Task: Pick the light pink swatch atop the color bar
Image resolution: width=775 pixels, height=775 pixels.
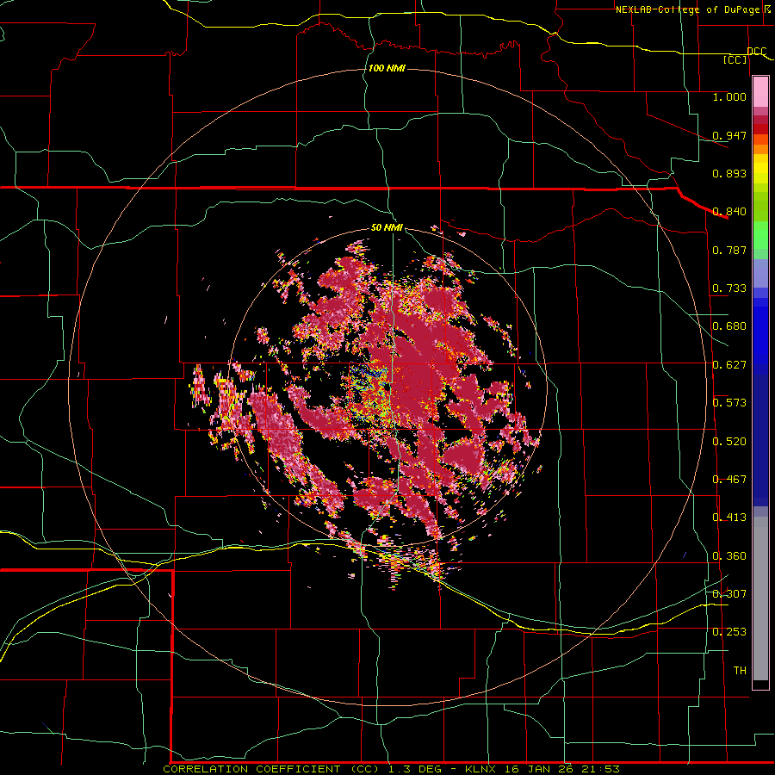Action: (760, 92)
